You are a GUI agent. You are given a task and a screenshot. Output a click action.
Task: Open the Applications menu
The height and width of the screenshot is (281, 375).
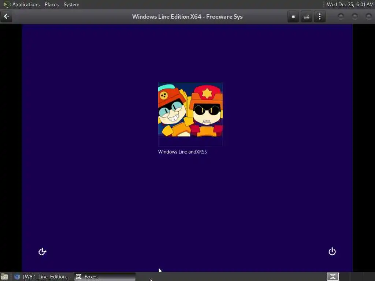point(26,4)
